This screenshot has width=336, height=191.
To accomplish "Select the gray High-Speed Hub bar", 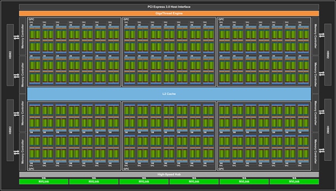I will pyautogui.click(x=169, y=174).
